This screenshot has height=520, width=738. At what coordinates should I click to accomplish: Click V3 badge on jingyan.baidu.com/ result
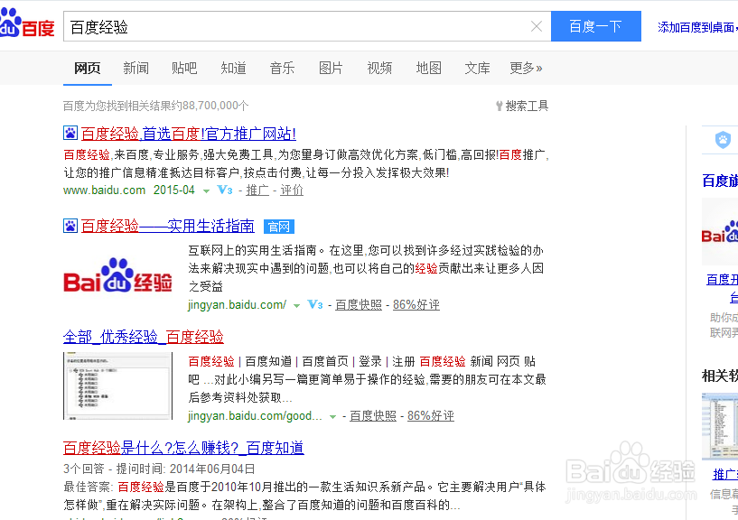[x=315, y=305]
